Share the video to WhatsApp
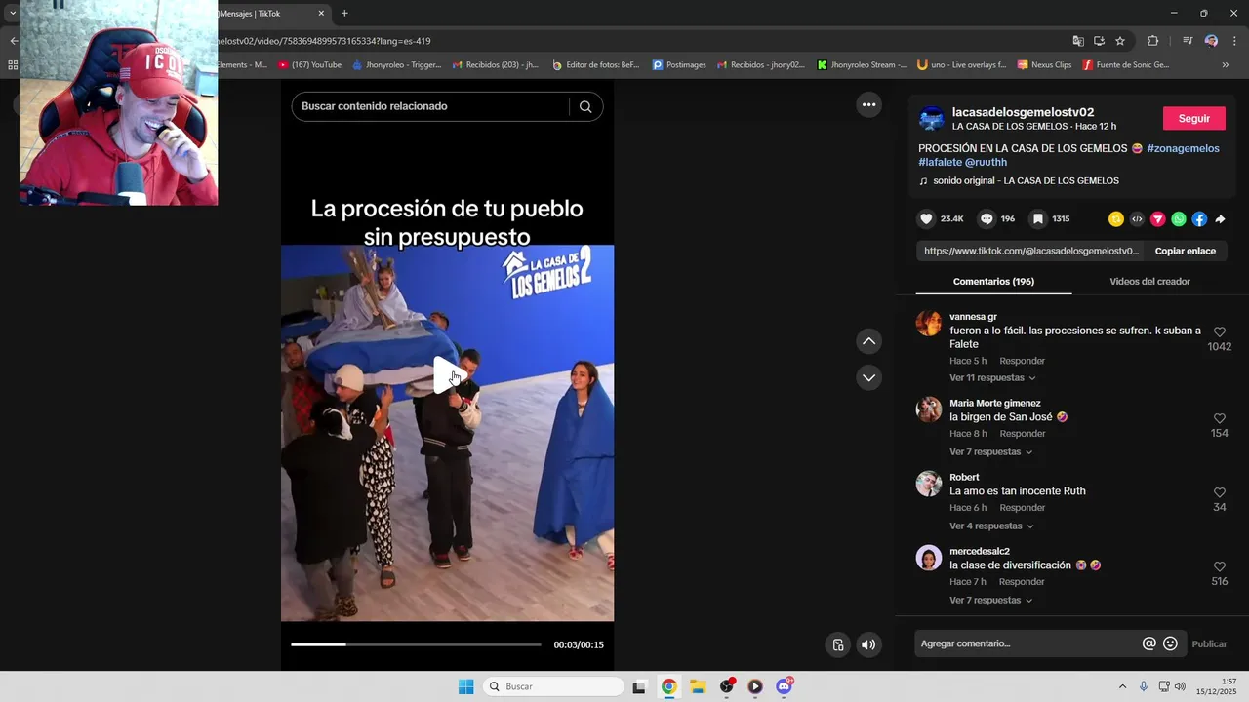Viewport: 1249px width, 702px height. pyautogui.click(x=1179, y=219)
